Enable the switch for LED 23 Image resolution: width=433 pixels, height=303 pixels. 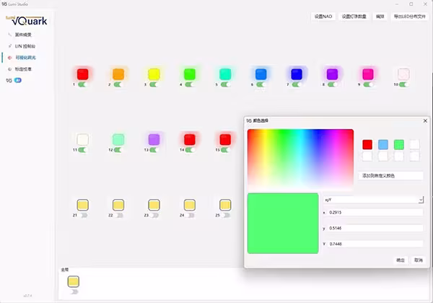154,215
